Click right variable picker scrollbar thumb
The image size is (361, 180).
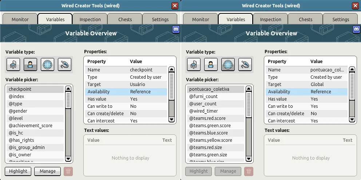pyautogui.click(x=249, y=104)
